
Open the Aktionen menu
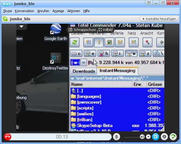(74, 11)
